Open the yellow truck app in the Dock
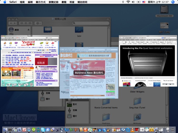The width and height of the screenshot is (178, 133). pos(52,130)
